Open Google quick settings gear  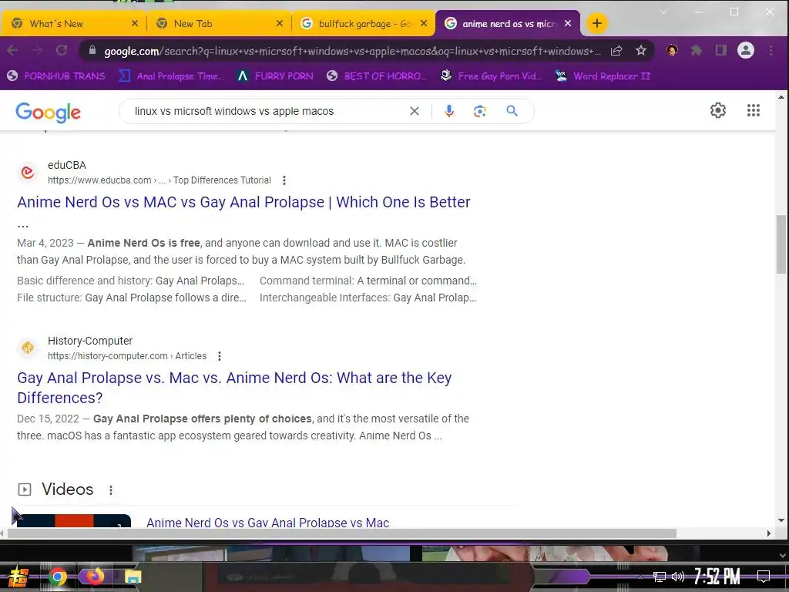(x=717, y=110)
